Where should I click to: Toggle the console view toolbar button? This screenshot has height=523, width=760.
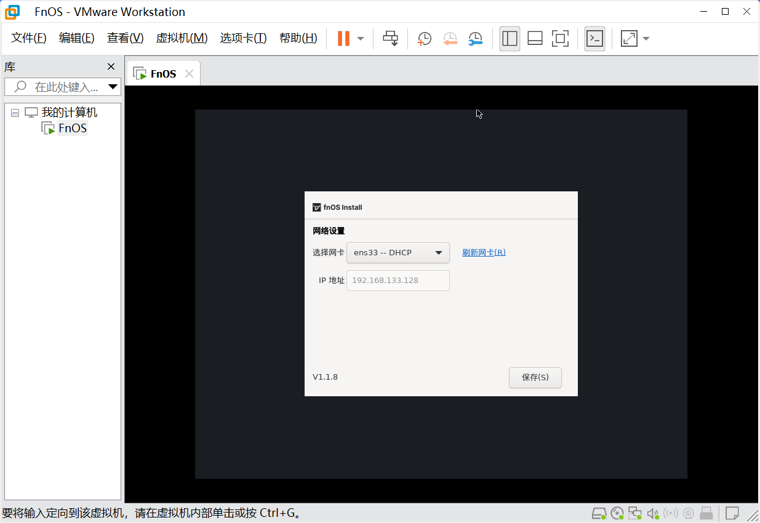[594, 39]
